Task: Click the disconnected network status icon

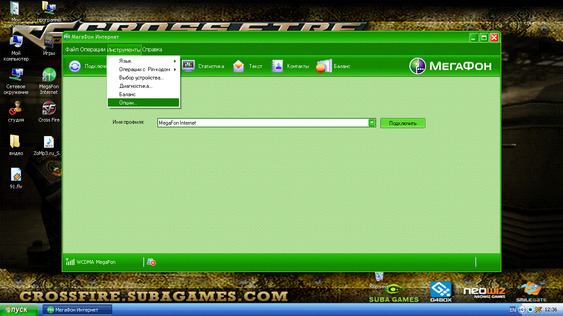Action: click(x=151, y=262)
